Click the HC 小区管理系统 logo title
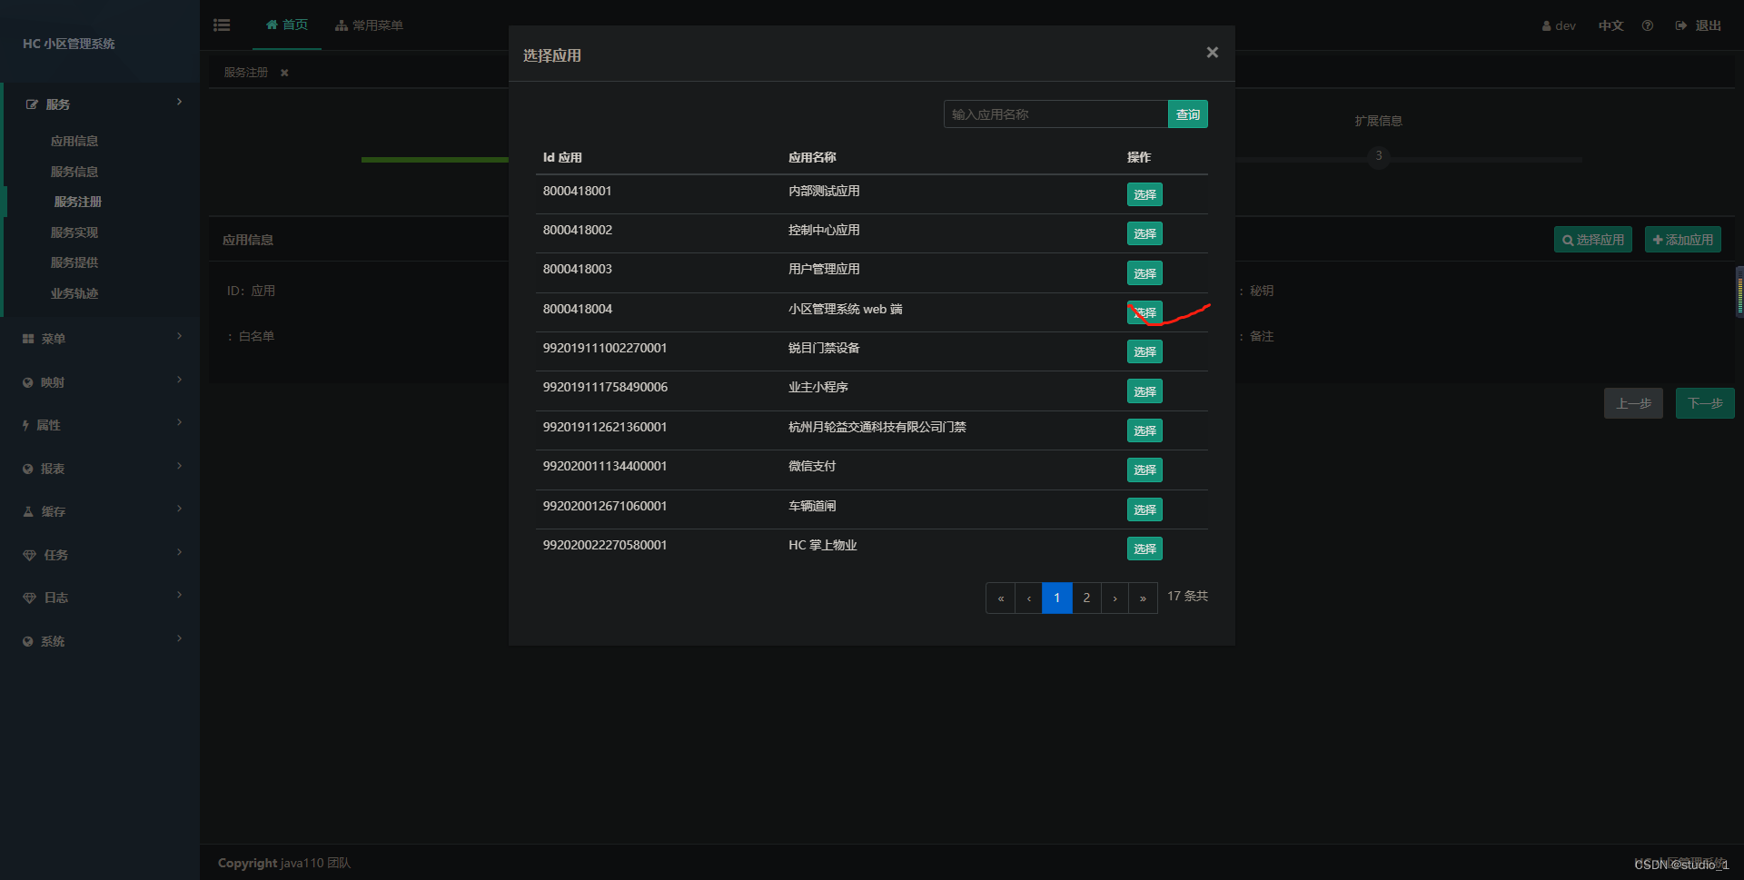The image size is (1744, 880). 69,44
